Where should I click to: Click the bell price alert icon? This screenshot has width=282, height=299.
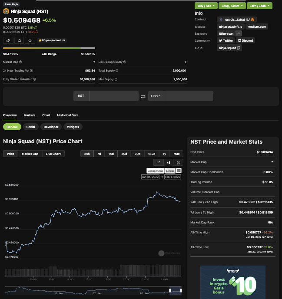(19, 40)
